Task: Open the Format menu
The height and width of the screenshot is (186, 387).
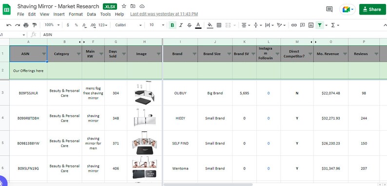Action: click(x=76, y=14)
